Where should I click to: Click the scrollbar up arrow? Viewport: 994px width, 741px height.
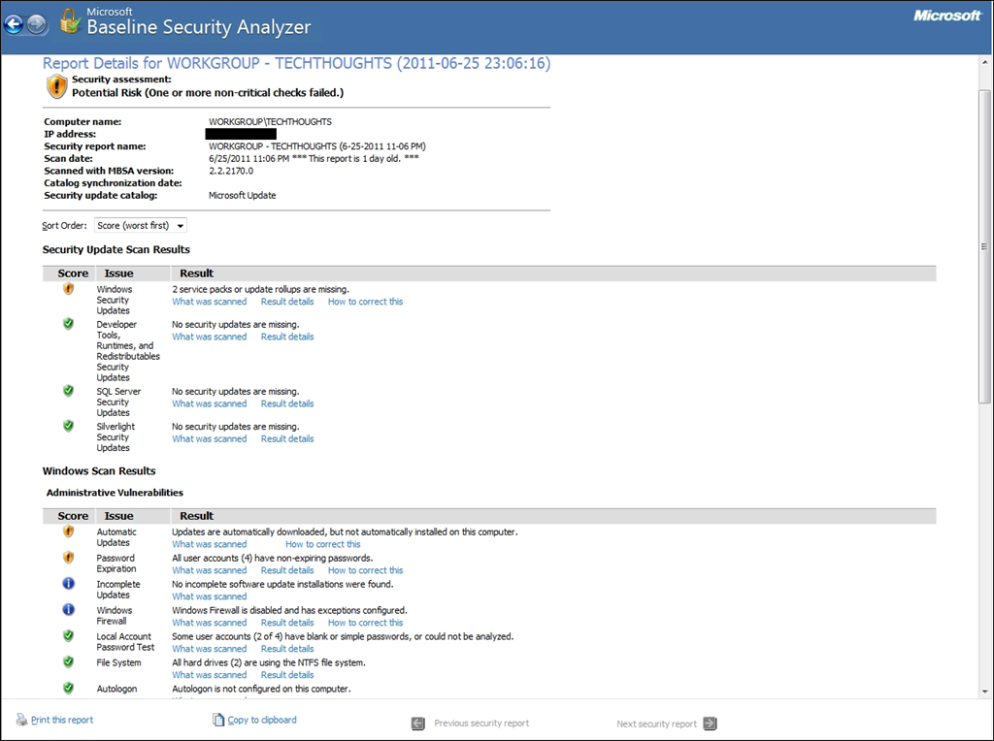click(984, 62)
